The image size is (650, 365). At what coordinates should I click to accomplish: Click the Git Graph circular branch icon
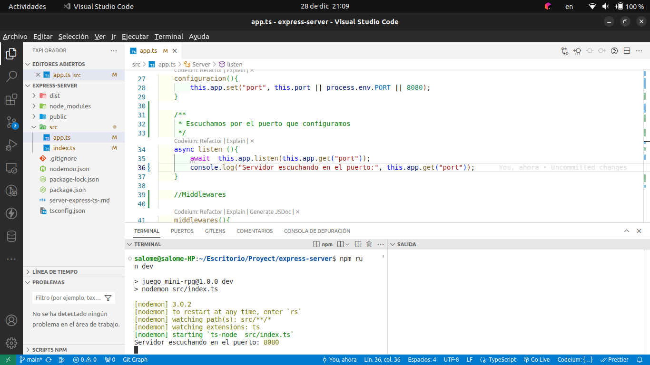point(614,51)
